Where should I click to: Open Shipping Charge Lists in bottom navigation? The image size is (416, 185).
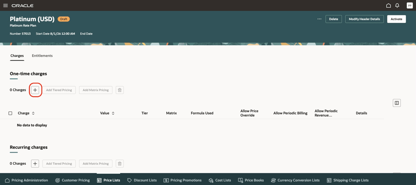pos(347,180)
